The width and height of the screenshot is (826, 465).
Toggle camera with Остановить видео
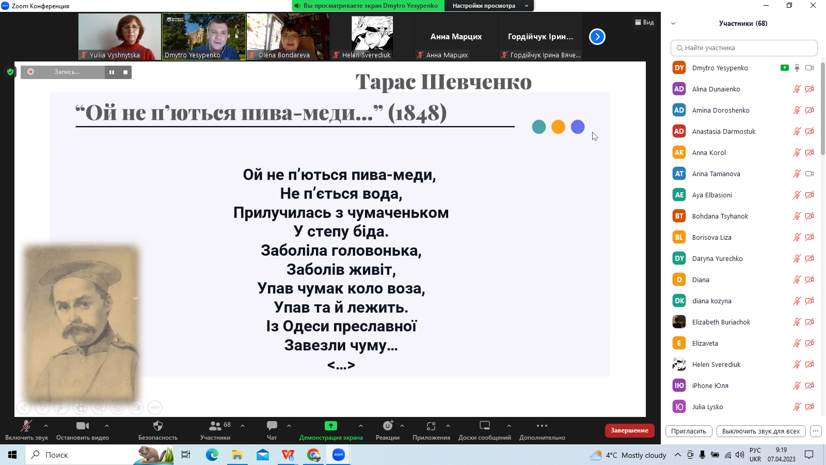coord(83,426)
